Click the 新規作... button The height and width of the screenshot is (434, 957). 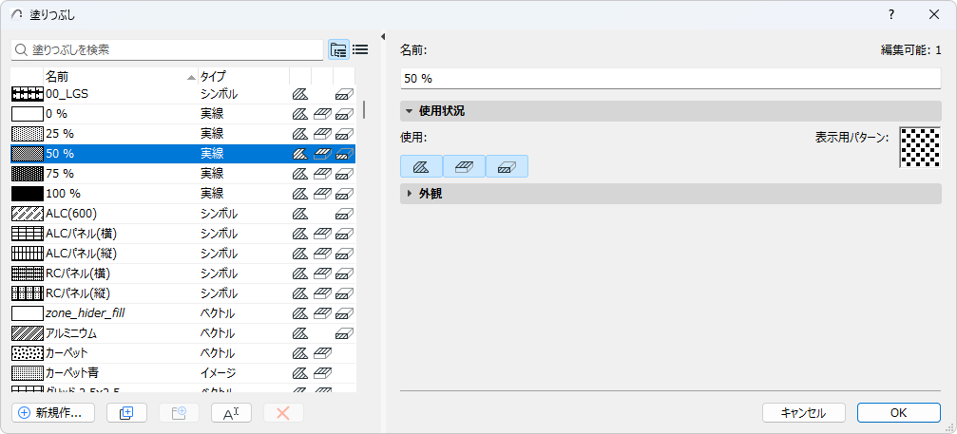click(53, 413)
